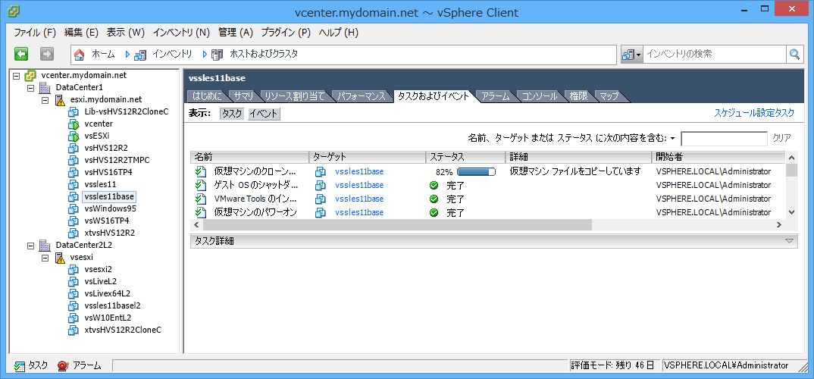Click the vsWindows95 VM icon

74,208
